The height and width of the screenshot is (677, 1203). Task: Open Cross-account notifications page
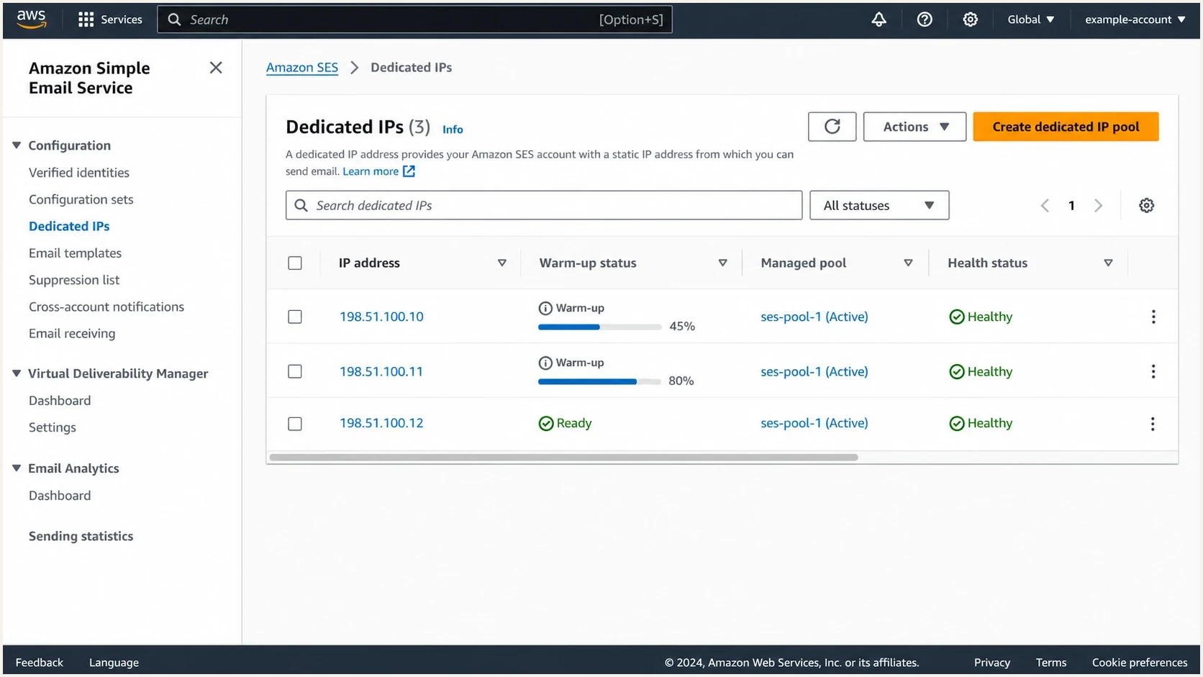coord(106,306)
